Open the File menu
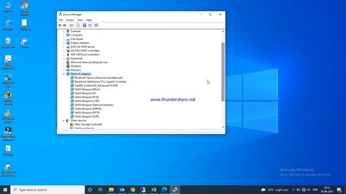Image resolution: width=346 pixels, height=194 pixels. [x=61, y=20]
